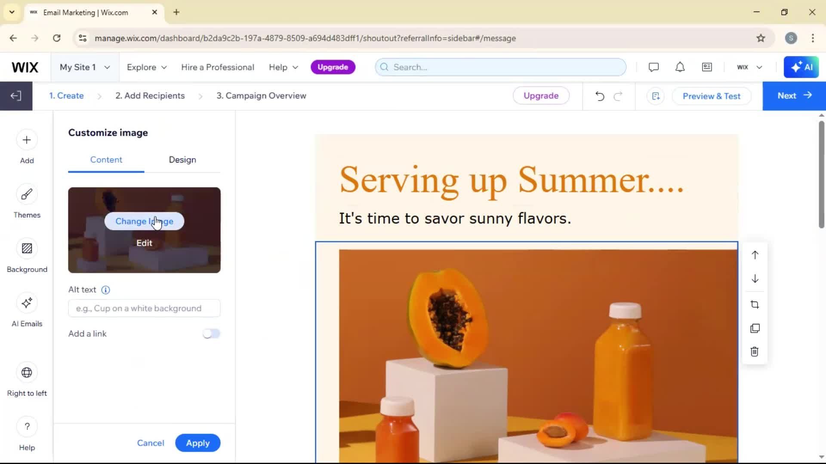Click the papaya juice image in email
Screen dimensions: 826x464
pos(538,356)
